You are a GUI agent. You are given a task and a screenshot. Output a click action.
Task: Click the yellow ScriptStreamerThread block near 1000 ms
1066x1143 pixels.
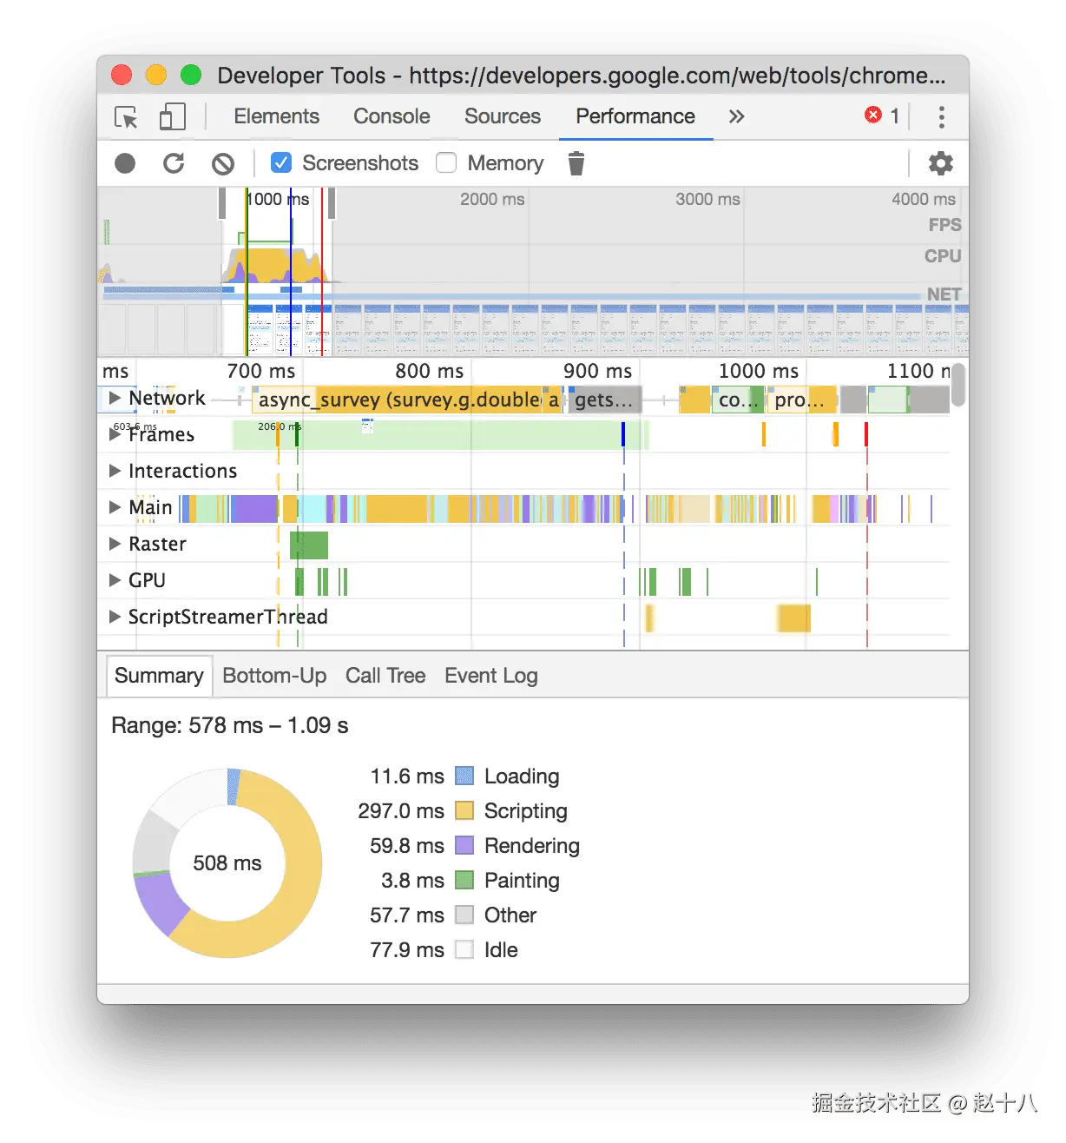pos(793,618)
